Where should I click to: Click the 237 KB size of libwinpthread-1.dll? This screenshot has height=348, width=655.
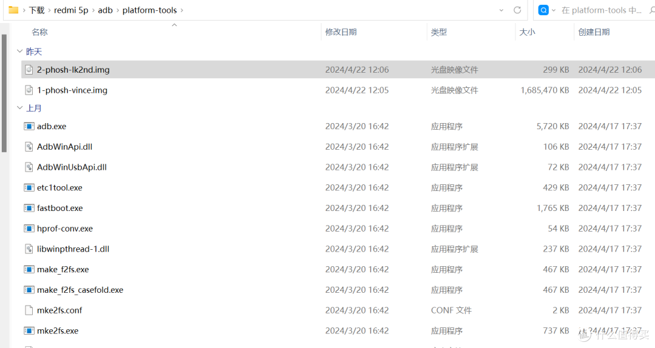coord(556,249)
